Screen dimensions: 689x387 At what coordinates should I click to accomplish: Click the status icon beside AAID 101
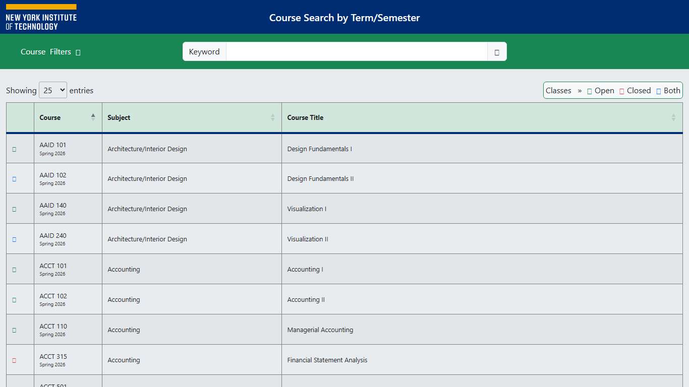[x=13, y=149]
